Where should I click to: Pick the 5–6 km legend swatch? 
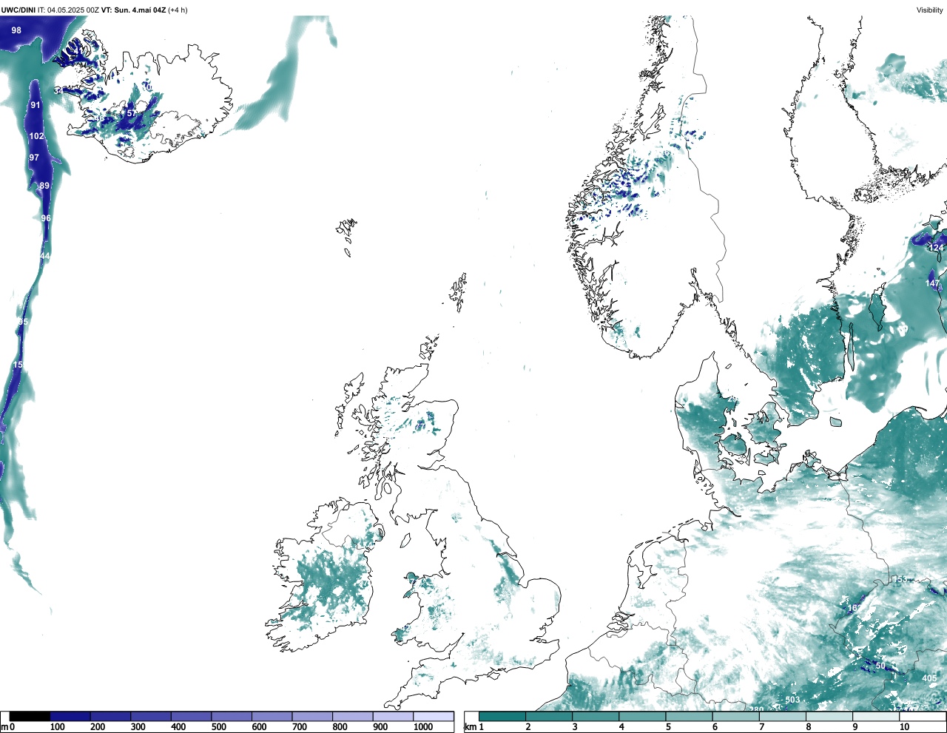tap(689, 717)
